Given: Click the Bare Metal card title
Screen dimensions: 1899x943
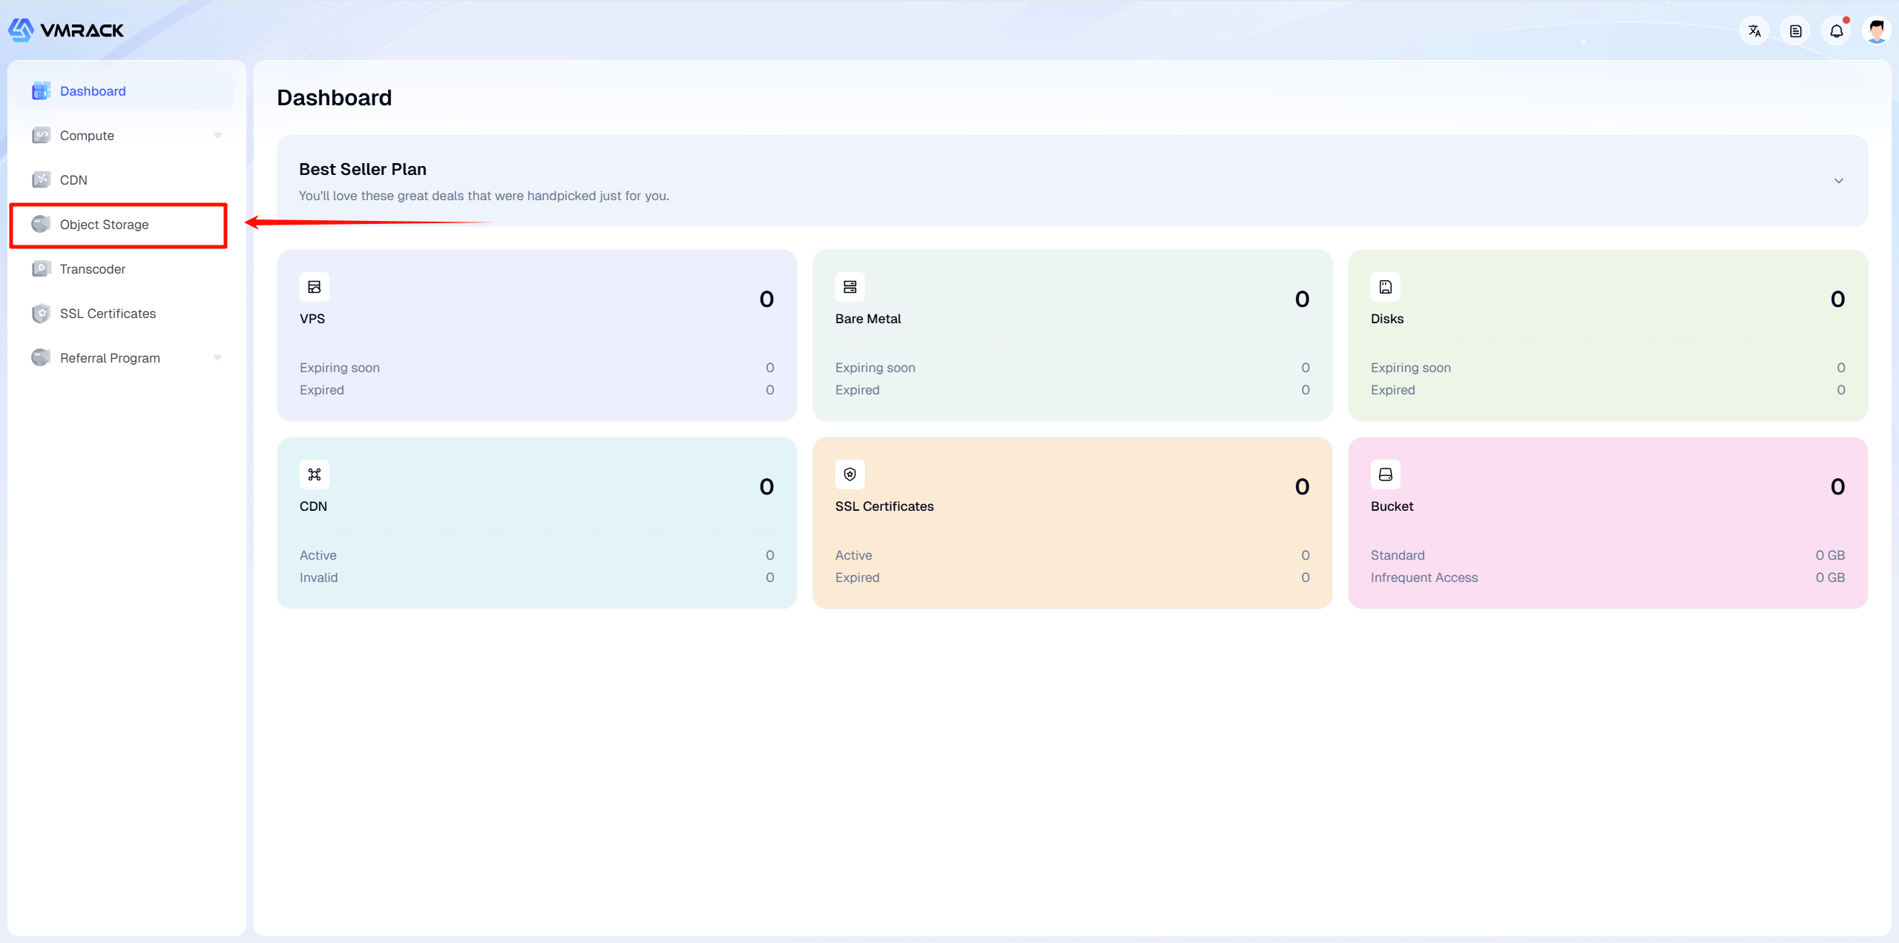Looking at the screenshot, I should point(868,319).
